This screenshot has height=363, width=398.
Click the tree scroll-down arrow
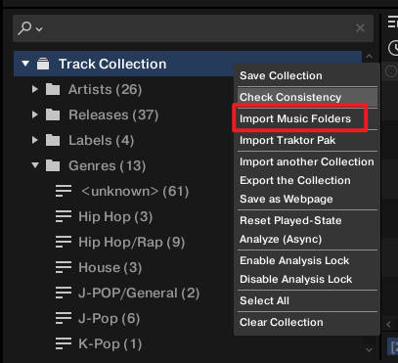pyautogui.click(x=369, y=349)
